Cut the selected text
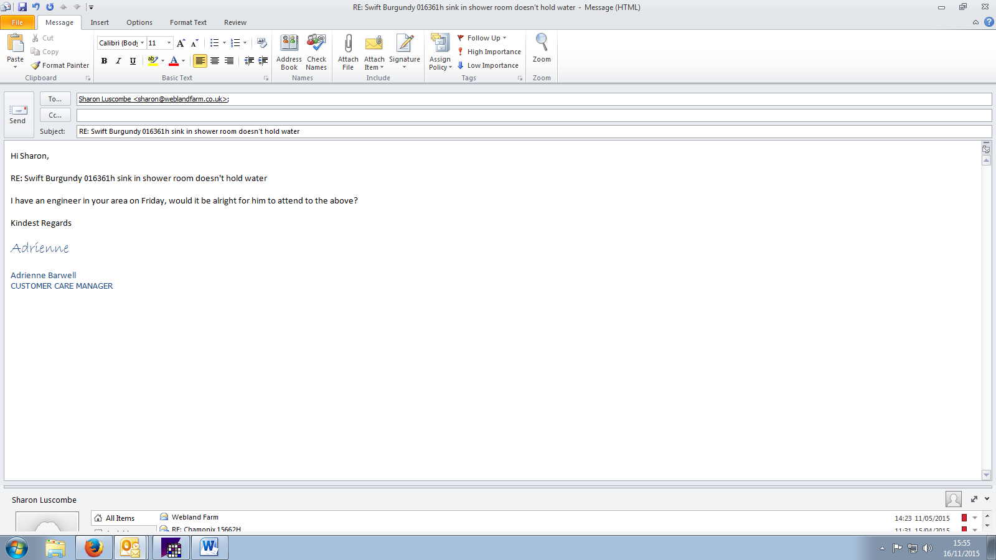The height and width of the screenshot is (560, 996). (42, 38)
